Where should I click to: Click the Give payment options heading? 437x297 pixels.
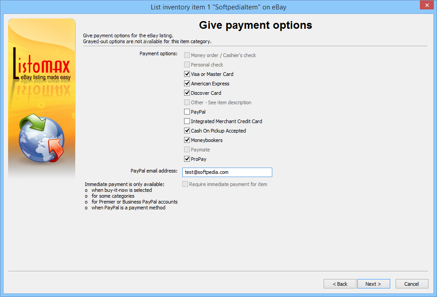(255, 25)
